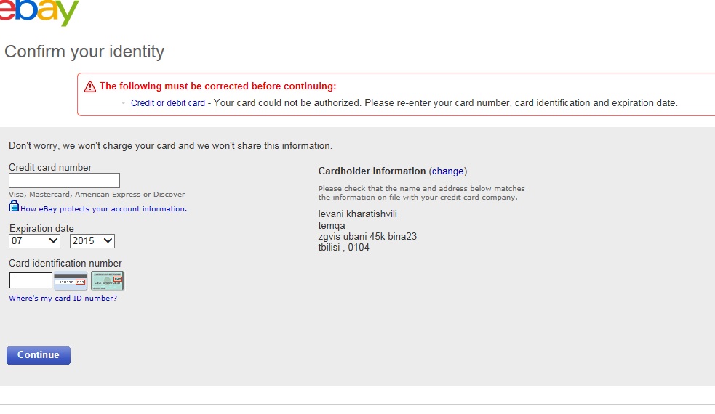Click 'change' next to Cardholder information
This screenshot has height=414, width=715.
point(447,171)
